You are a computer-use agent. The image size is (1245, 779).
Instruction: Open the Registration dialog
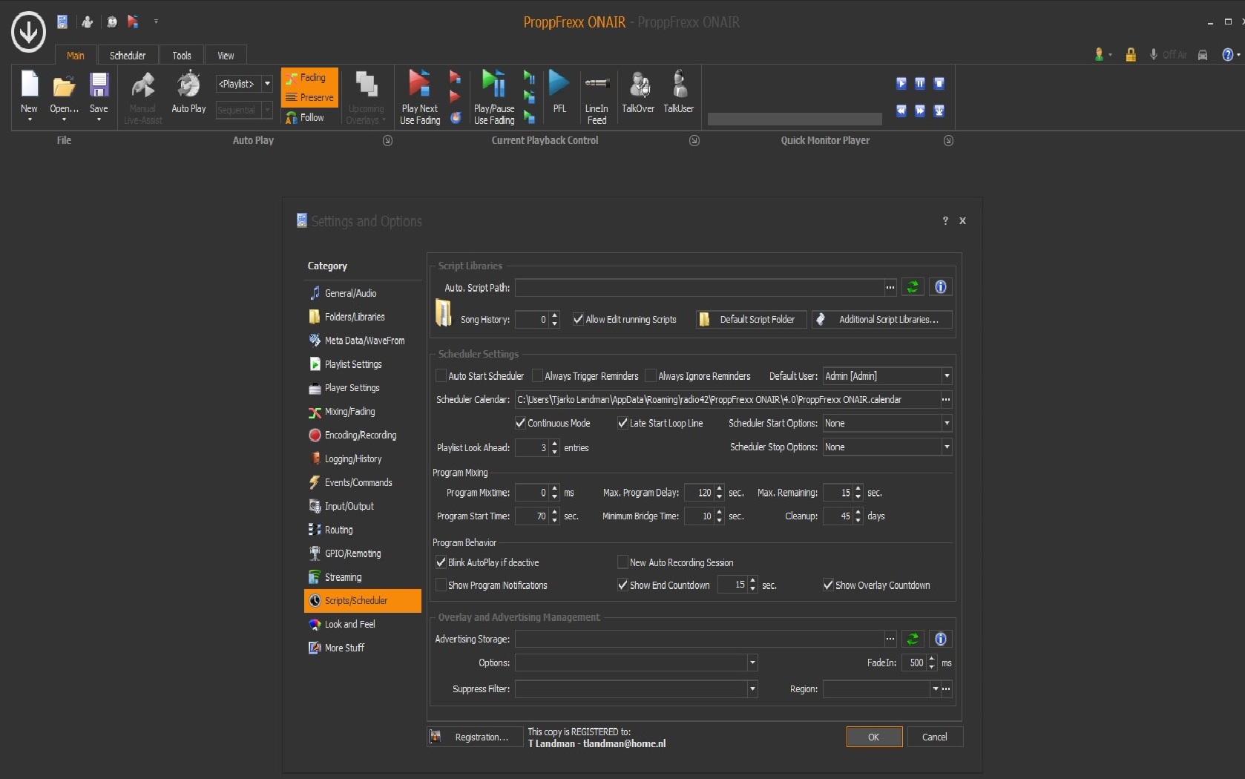[x=475, y=737]
